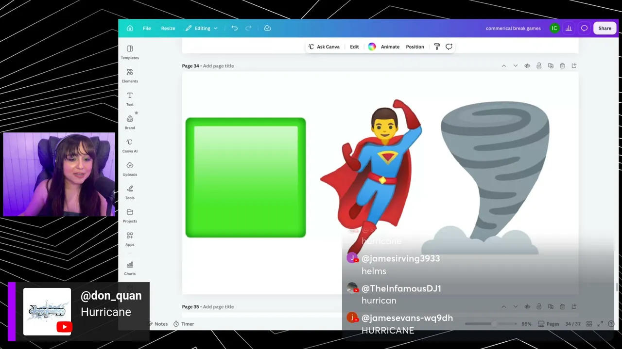Click Animate in the floating toolbar
622x349 pixels.
[x=390, y=47]
